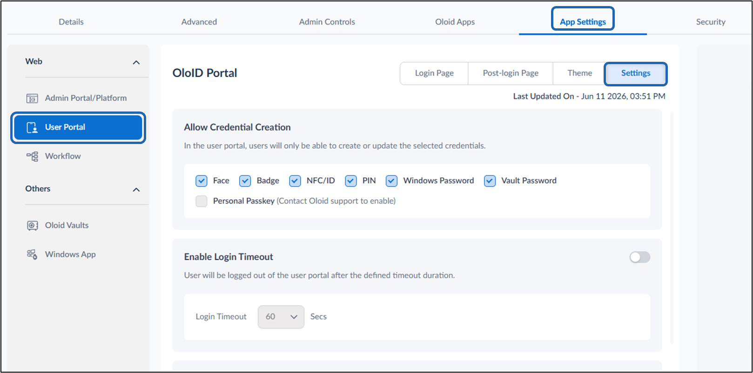
Task: Click the User Portal icon in sidebar
Action: click(32, 127)
